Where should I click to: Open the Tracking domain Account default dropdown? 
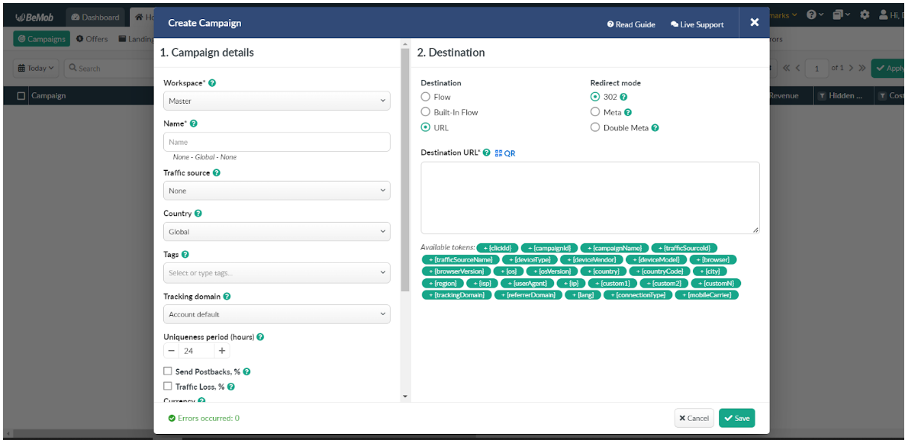click(276, 314)
